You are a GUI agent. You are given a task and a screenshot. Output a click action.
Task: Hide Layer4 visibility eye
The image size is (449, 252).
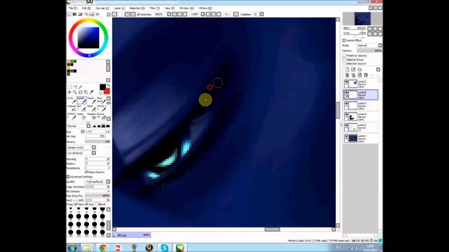346,114
